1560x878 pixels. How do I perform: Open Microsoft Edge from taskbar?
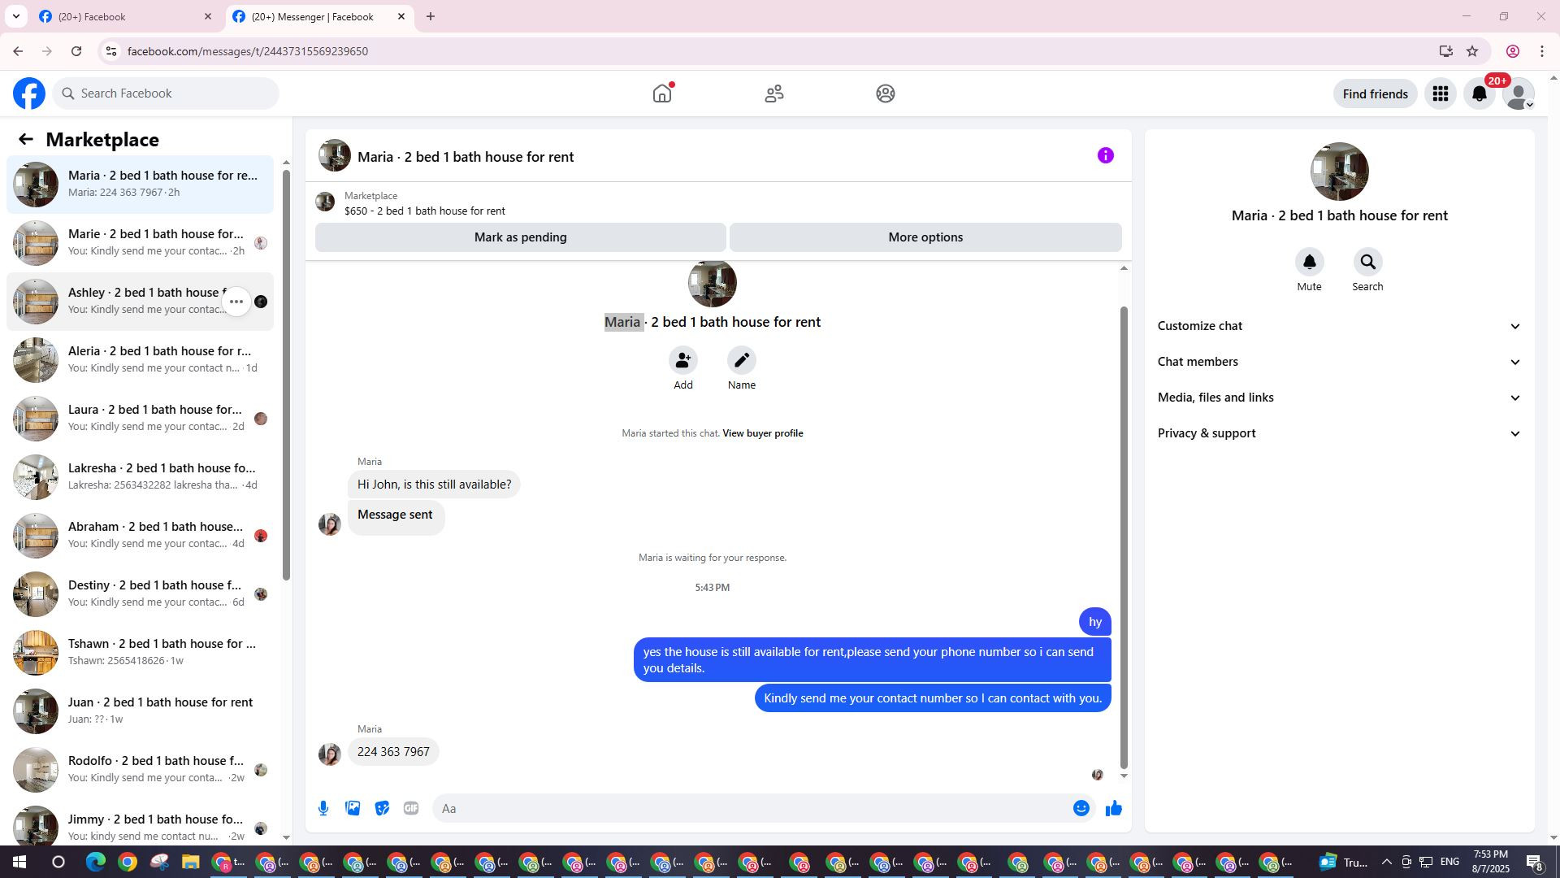point(96,862)
